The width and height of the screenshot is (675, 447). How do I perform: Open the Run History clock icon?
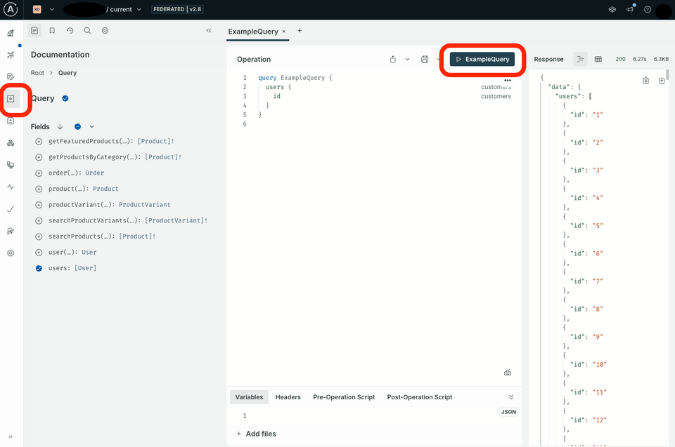[x=70, y=30]
